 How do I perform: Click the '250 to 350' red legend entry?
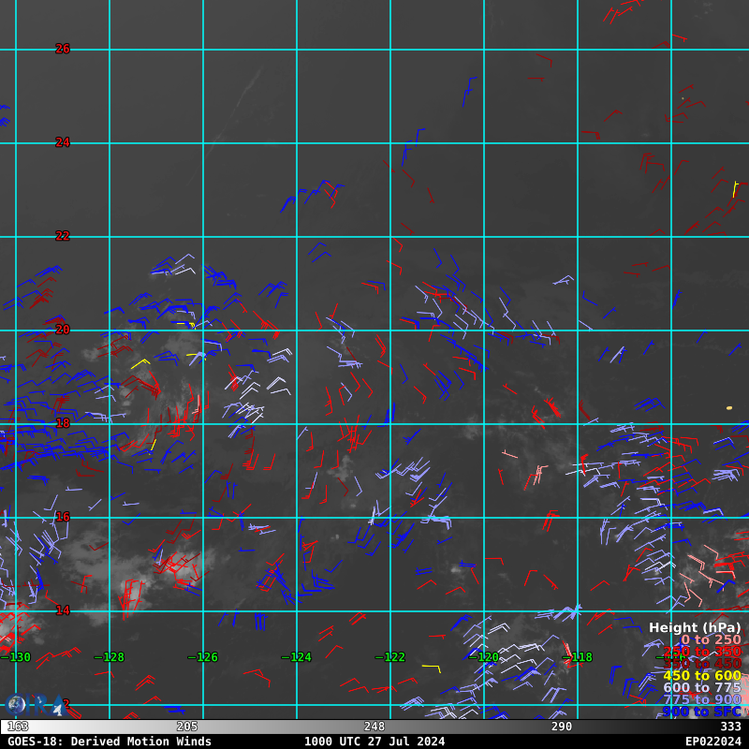point(701,652)
